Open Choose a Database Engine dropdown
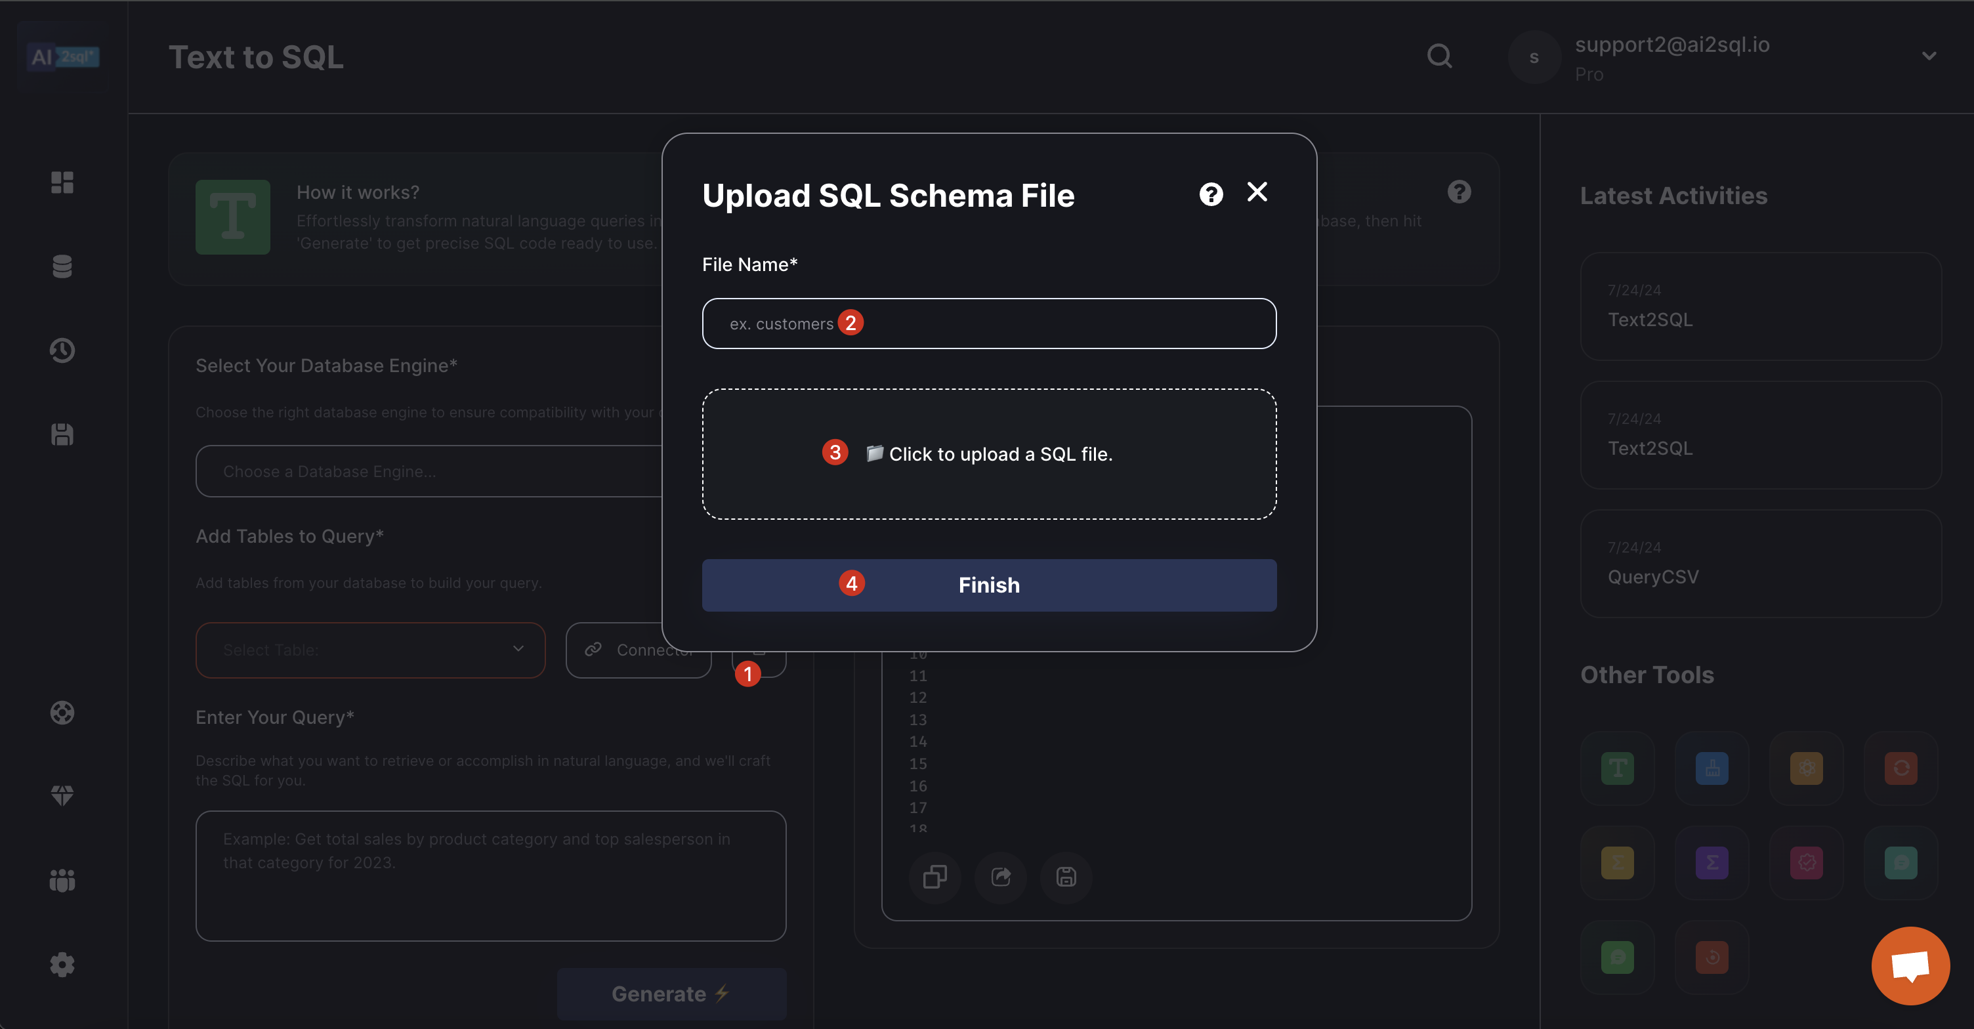Image resolution: width=1974 pixels, height=1029 pixels. coord(429,471)
